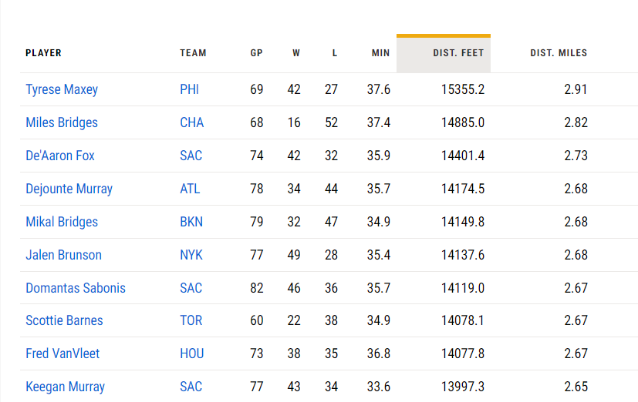638x402 pixels.
Task: Go to Jalen Brunson's player page
Action: pyautogui.click(x=63, y=255)
